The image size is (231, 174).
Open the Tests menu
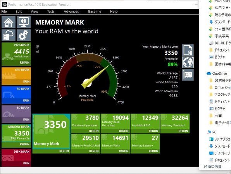coord(51,12)
